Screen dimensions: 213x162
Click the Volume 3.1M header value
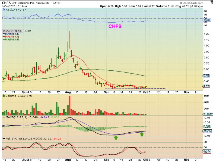[165, 6]
